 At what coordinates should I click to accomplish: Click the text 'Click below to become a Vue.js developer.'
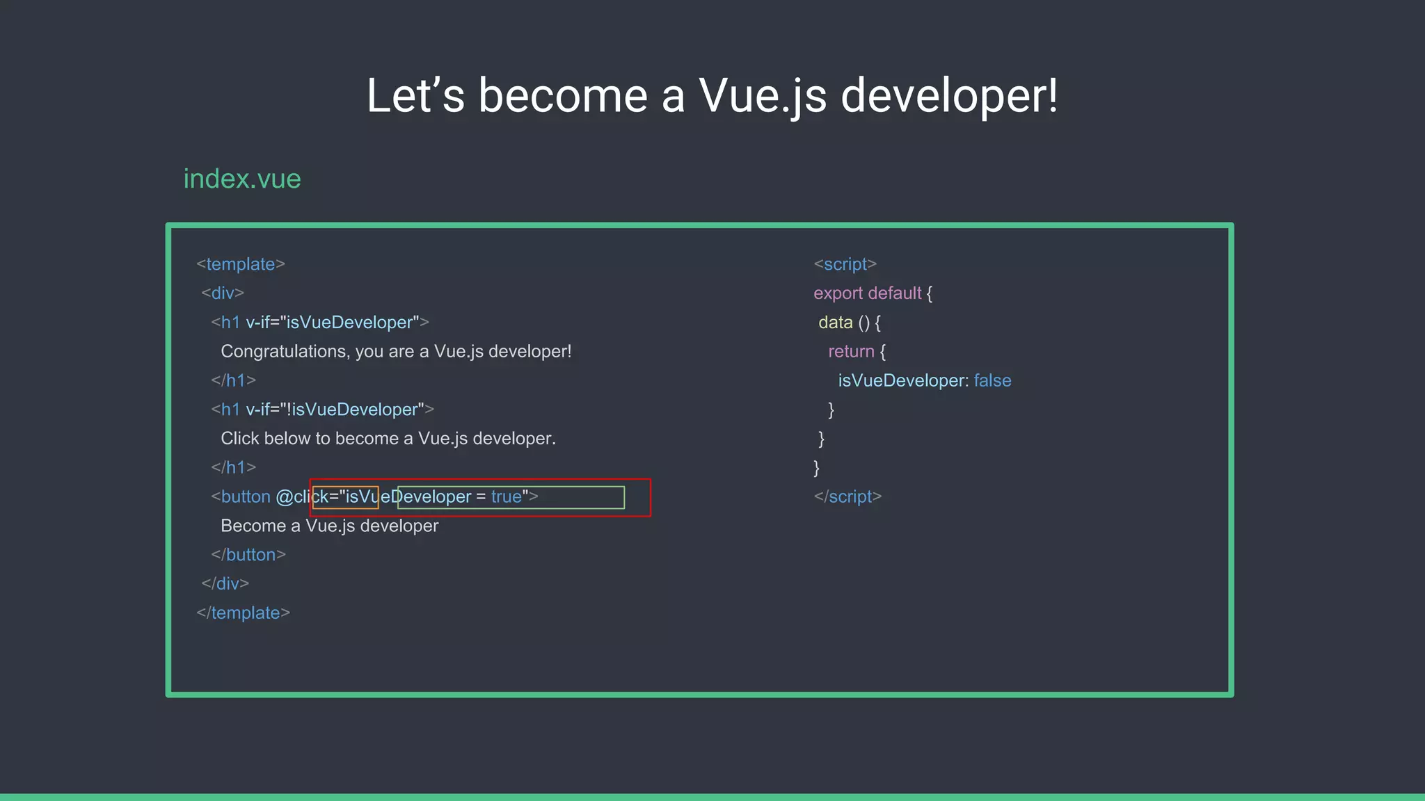pos(388,439)
